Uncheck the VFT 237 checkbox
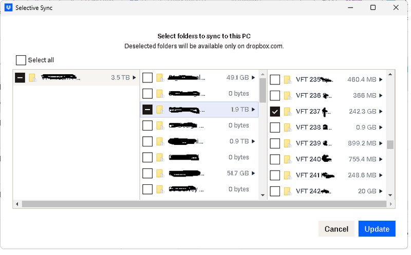 [275, 112]
